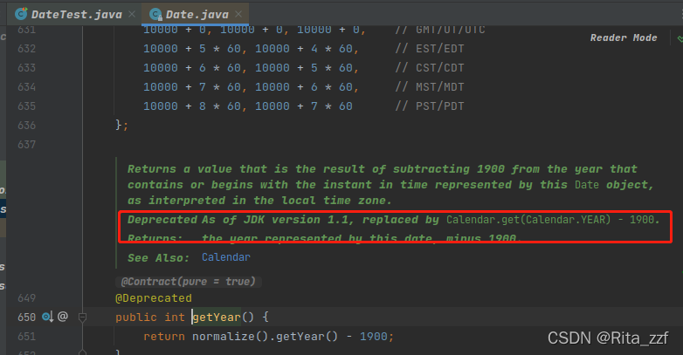Click the Date.java class file icon
Image resolution: width=683 pixels, height=355 pixels.
click(155, 14)
